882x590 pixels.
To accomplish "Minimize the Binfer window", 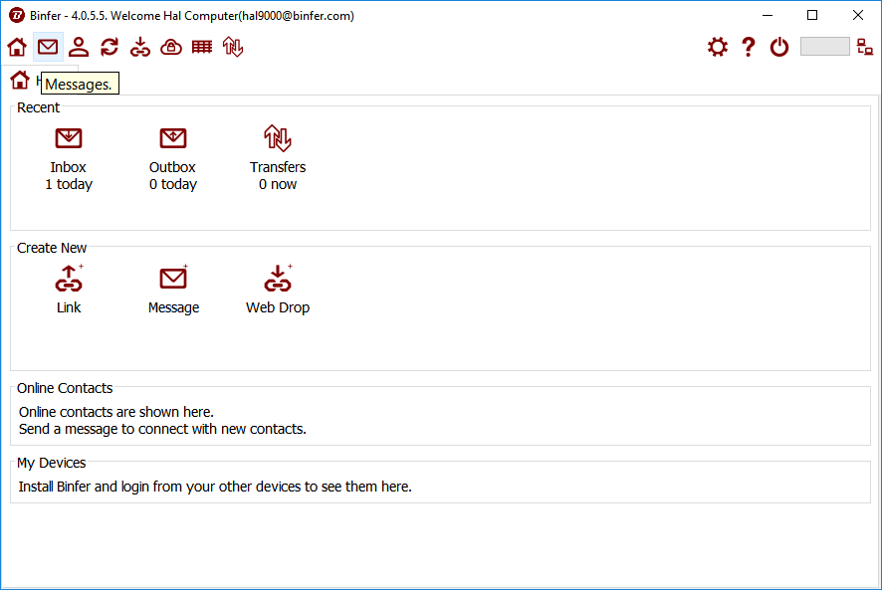I will [768, 15].
